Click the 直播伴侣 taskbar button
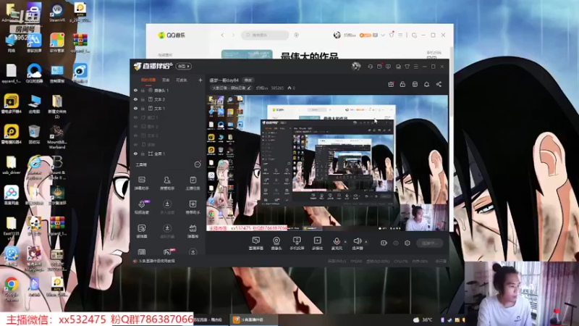The width and height of the screenshot is (579, 326). (x=254, y=319)
